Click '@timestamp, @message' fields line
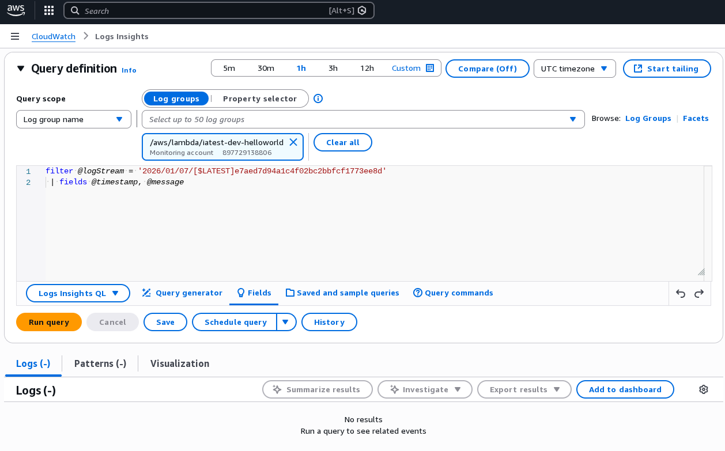The height and width of the screenshot is (451, 725). tap(138, 182)
